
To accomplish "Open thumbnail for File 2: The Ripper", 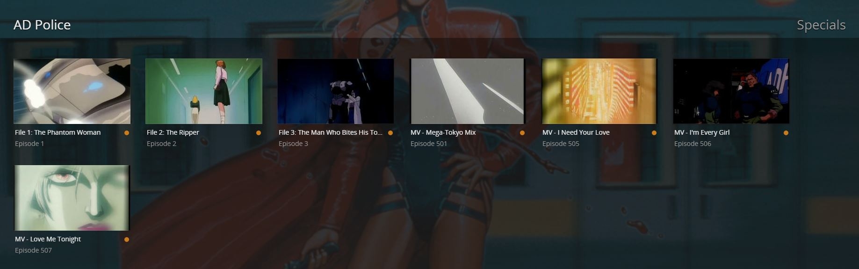I will point(204,91).
